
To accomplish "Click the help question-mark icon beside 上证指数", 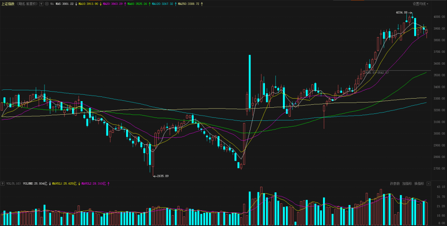I will tap(41, 3).
